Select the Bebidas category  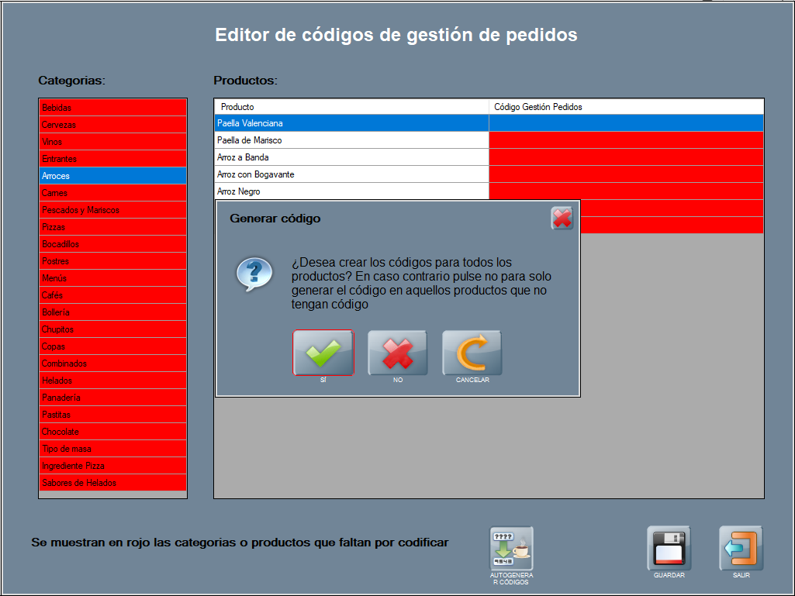point(112,108)
